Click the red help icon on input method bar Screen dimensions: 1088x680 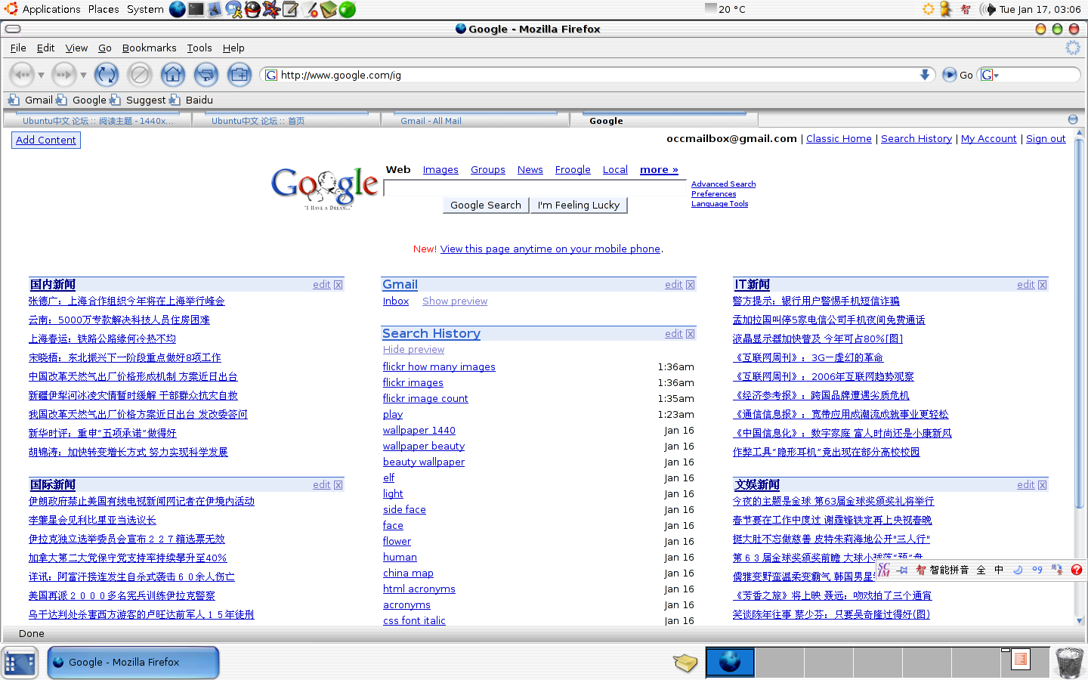tap(1077, 570)
